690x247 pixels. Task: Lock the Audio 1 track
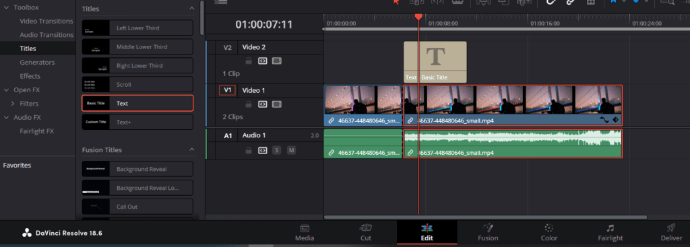[249, 150]
